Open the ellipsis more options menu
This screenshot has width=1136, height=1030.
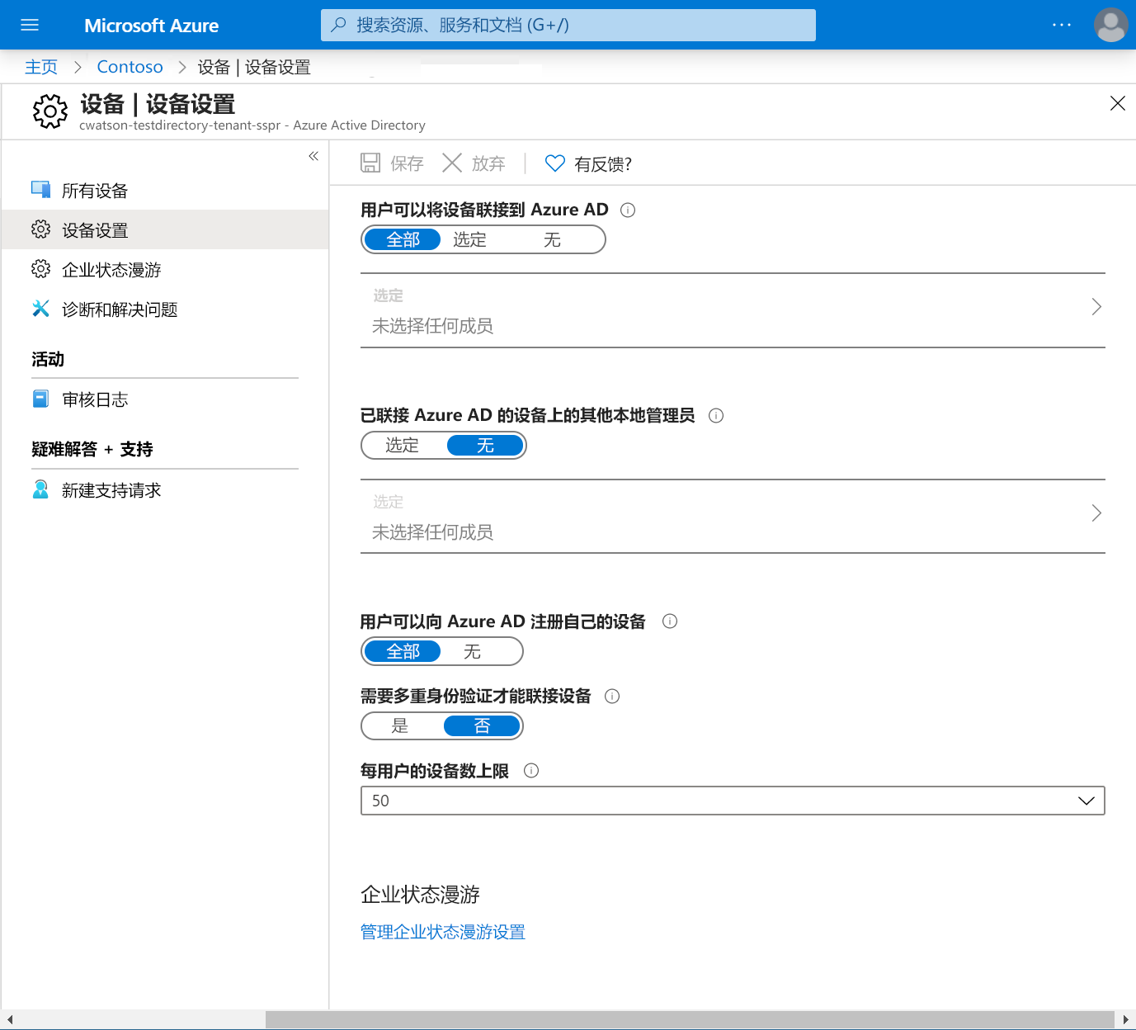1062,25
